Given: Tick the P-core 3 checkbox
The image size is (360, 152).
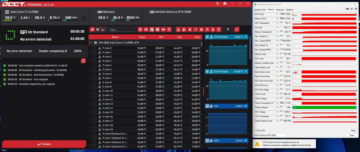Looking at the screenshot, I should coord(94,61).
